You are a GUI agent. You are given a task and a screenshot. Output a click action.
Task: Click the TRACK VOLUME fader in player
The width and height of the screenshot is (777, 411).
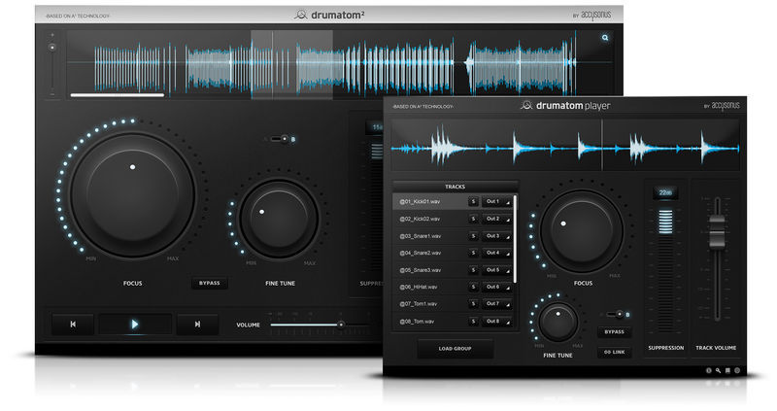tap(717, 231)
